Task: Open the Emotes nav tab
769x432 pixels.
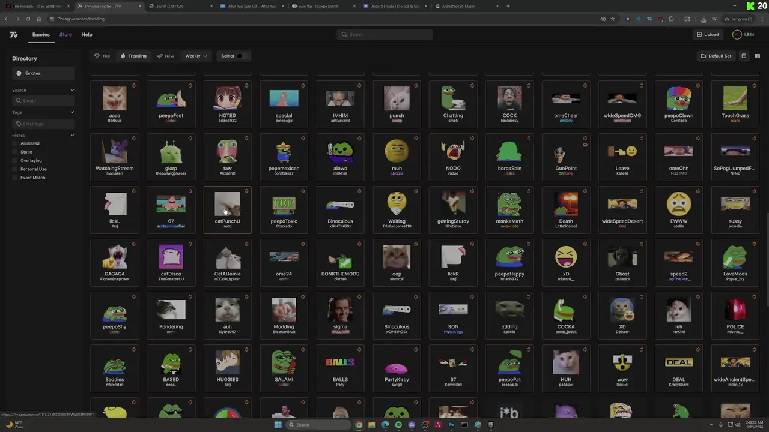Action: click(x=41, y=35)
